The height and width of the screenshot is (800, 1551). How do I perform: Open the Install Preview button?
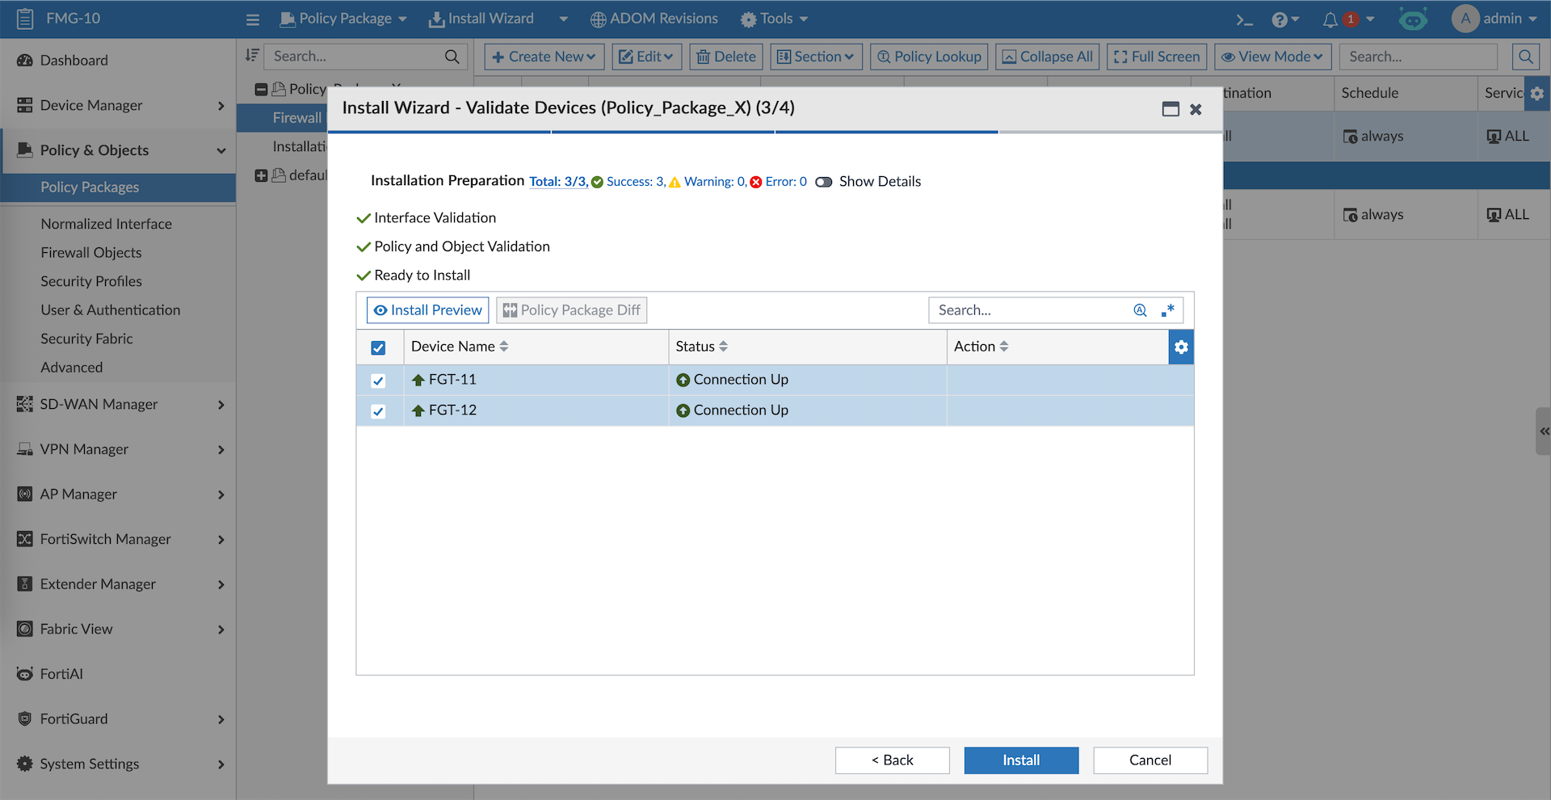pos(427,310)
